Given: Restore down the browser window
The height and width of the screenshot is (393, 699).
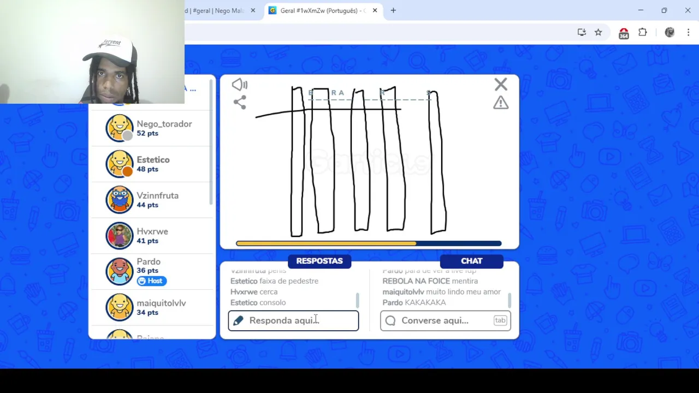Looking at the screenshot, I should click(x=664, y=10).
